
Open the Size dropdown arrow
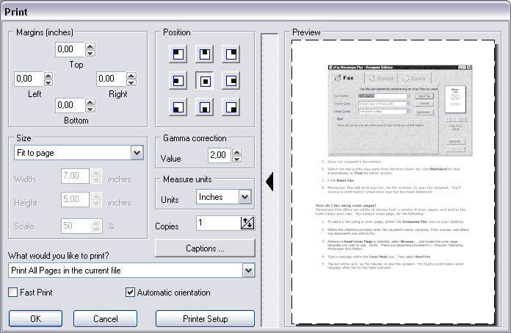(x=137, y=153)
